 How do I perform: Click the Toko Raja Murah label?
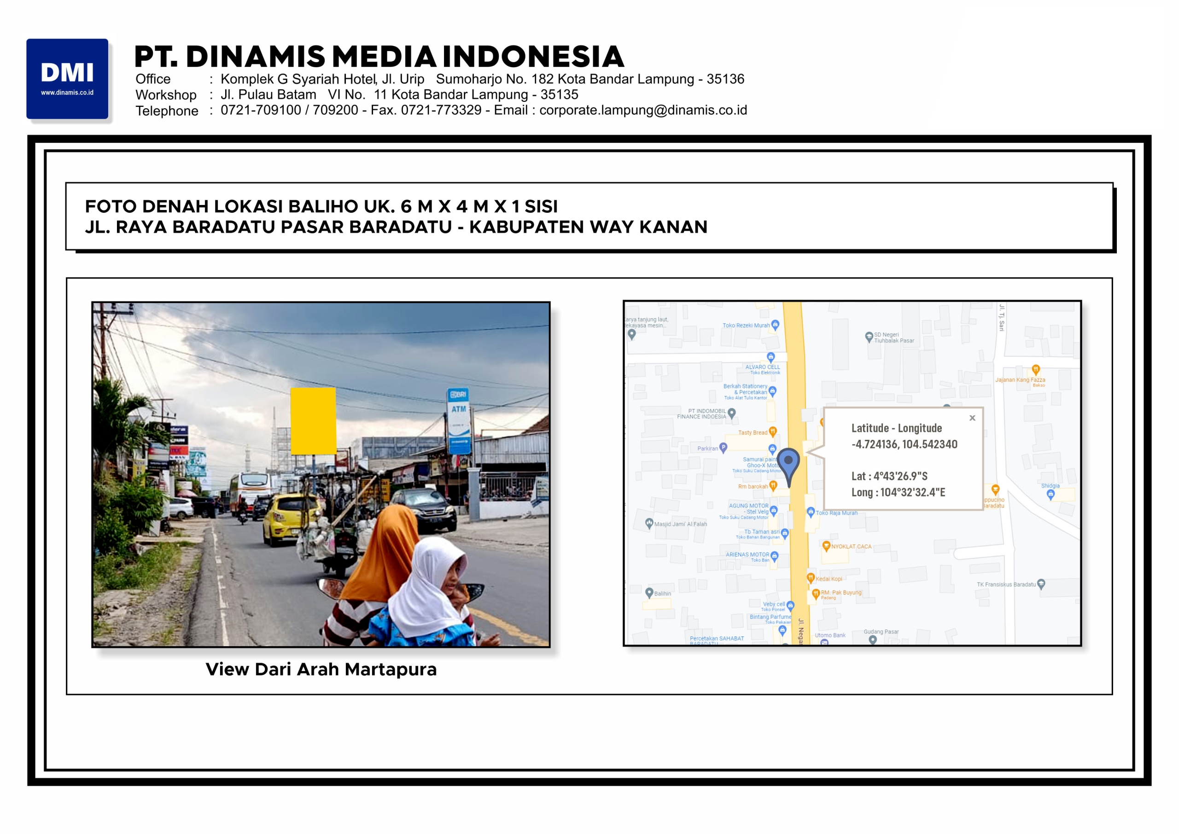836,513
